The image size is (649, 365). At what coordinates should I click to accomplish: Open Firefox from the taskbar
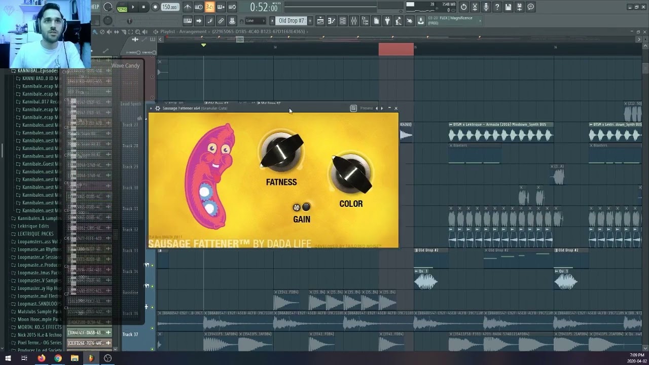pyautogui.click(x=42, y=358)
